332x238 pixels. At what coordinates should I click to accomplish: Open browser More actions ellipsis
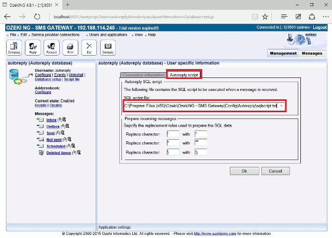[x=326, y=17]
